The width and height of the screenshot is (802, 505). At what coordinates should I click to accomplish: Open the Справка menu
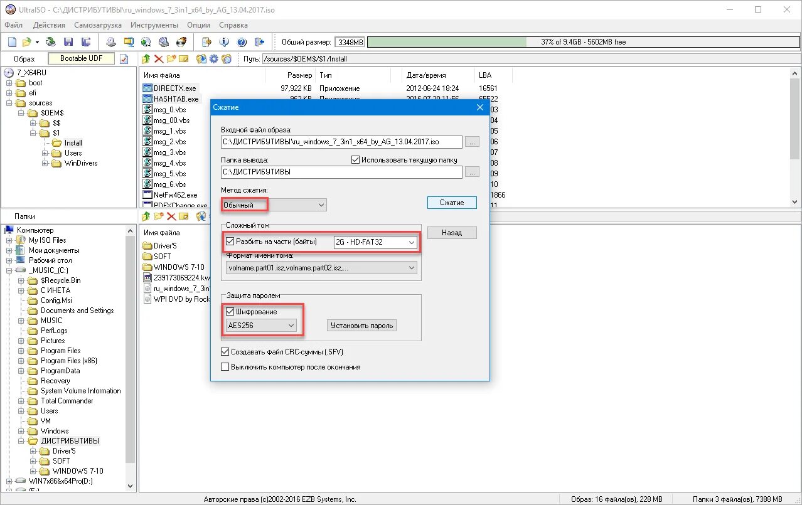click(233, 25)
